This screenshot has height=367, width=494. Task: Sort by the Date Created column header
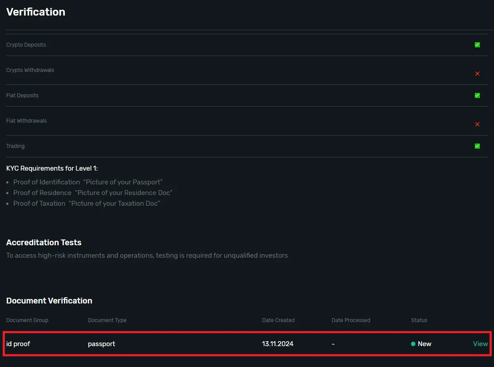tap(278, 320)
